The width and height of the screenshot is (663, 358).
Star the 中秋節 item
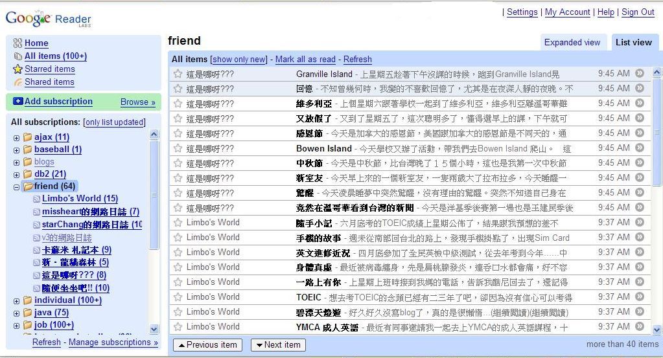(x=178, y=163)
